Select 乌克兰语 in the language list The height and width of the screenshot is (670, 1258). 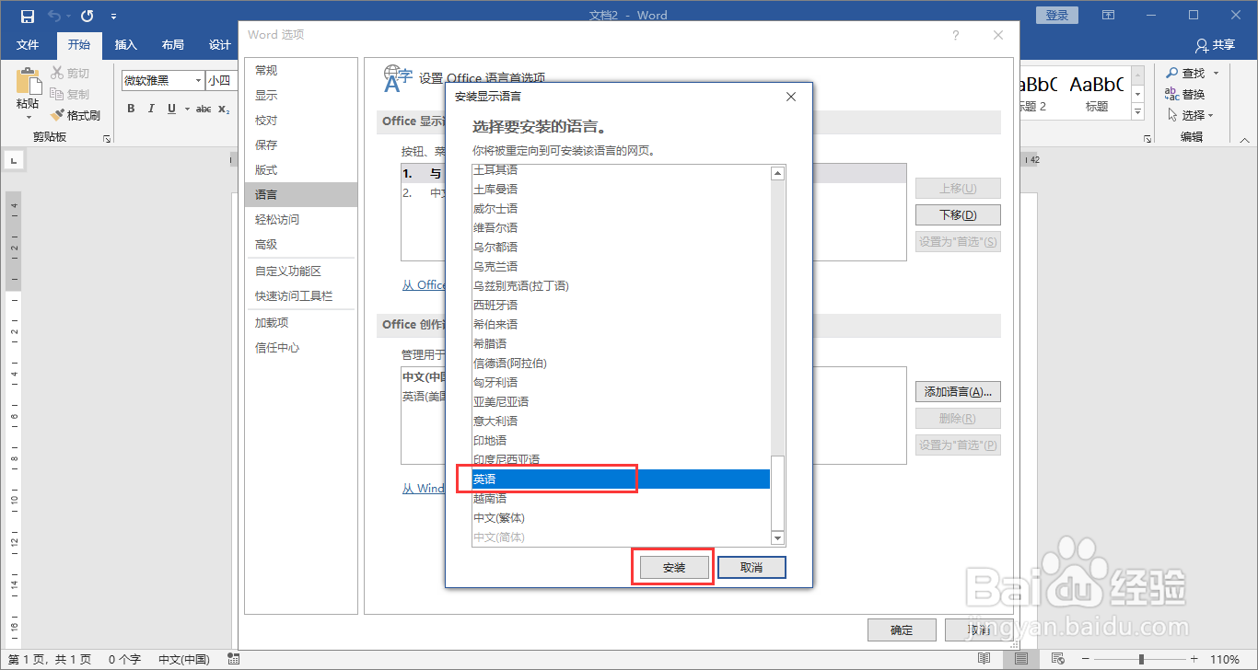click(x=621, y=266)
